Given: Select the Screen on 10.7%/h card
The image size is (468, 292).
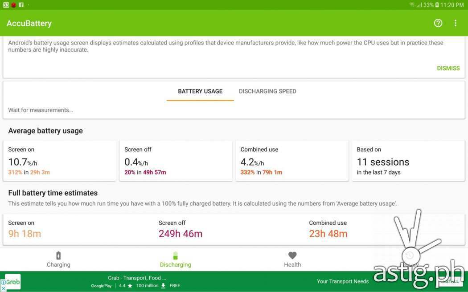Looking at the screenshot, I should 59,161.
